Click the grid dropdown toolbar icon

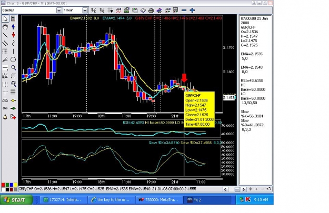[x=110, y=10]
